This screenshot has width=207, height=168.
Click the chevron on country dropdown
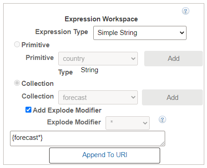[133, 59]
